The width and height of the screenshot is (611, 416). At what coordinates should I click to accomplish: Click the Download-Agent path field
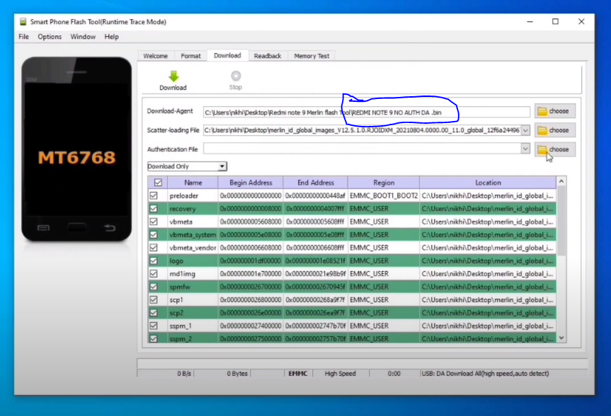tap(366, 112)
